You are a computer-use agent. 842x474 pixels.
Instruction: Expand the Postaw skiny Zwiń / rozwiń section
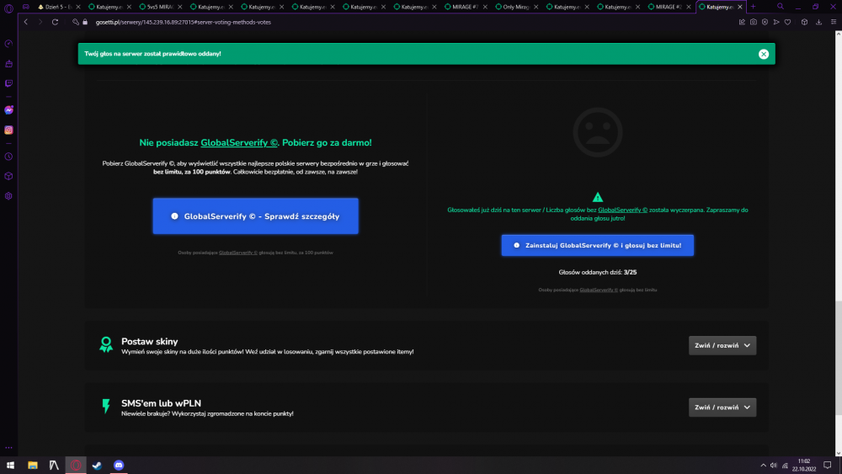pos(722,345)
